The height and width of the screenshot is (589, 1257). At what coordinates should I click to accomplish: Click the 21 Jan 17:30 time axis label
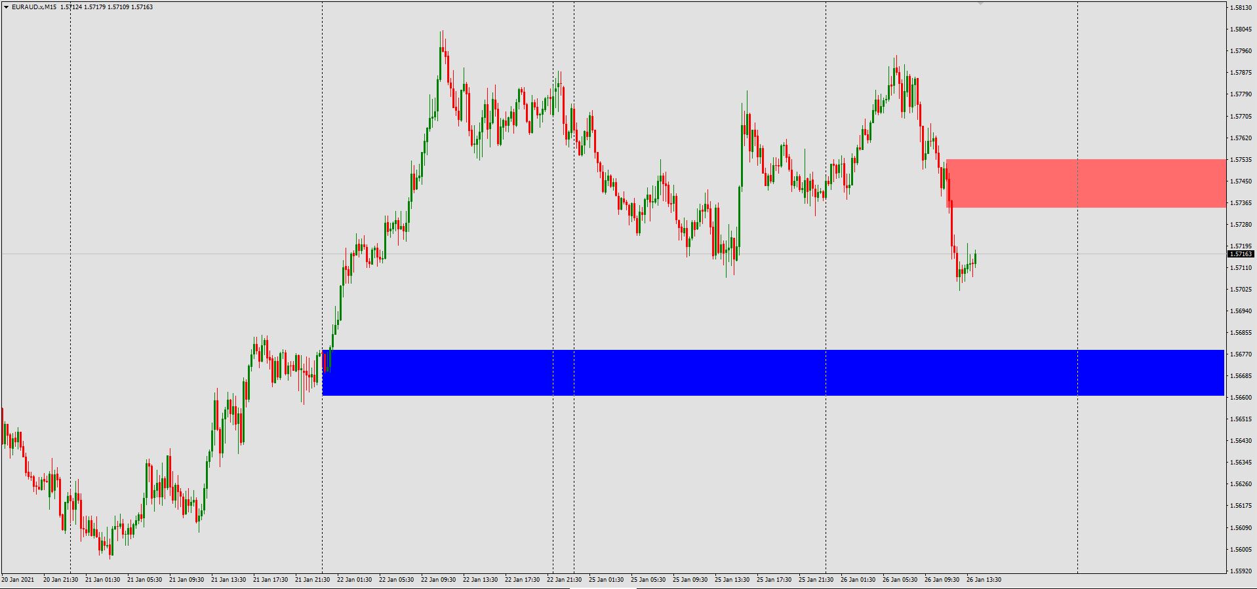coord(271,580)
